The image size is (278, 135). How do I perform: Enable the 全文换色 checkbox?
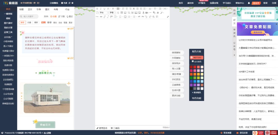point(193,61)
